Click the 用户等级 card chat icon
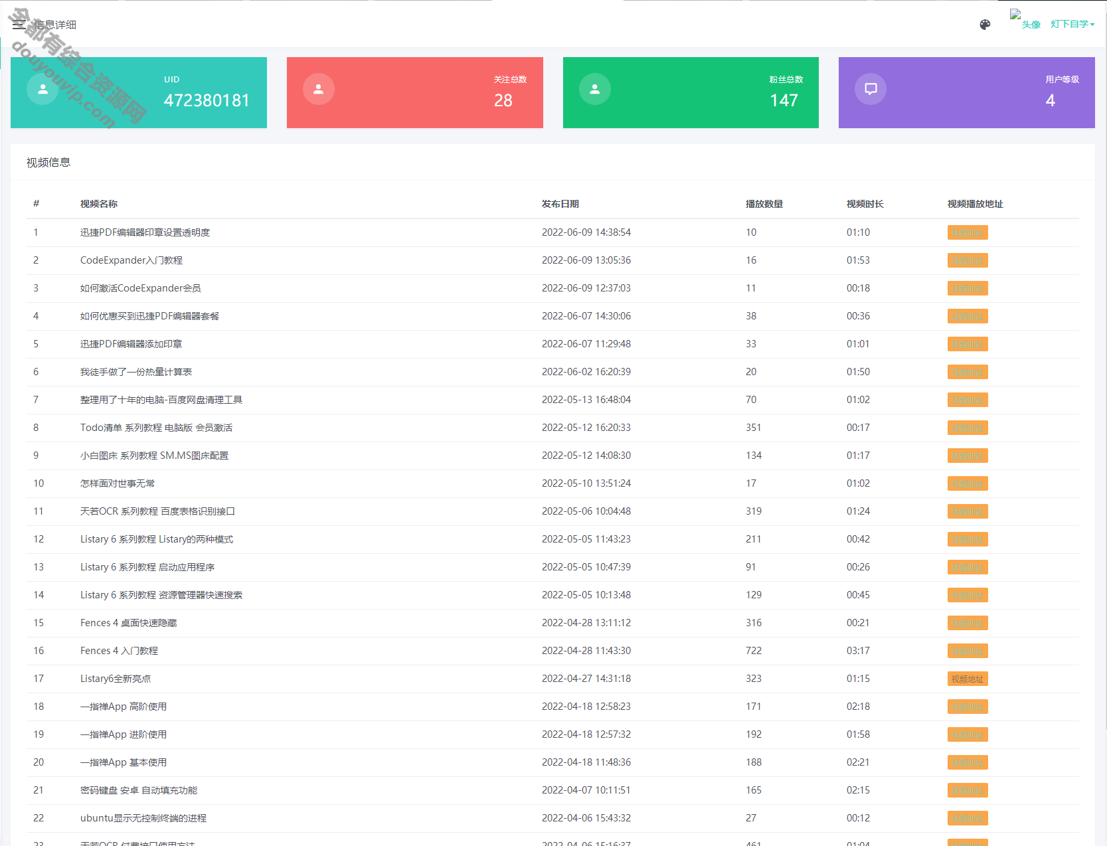Viewport: 1107px width, 846px height. click(x=871, y=89)
